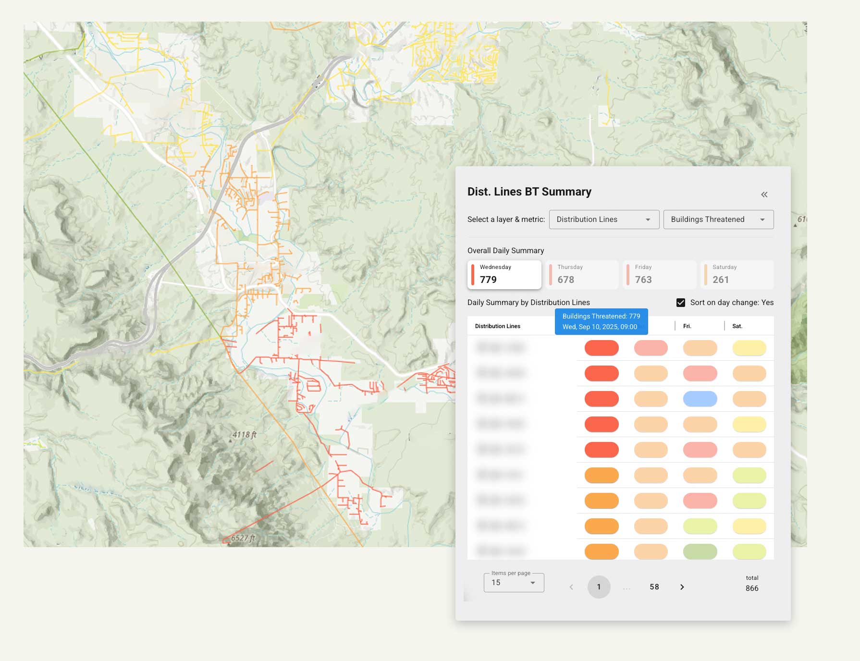Click the current page 1 indicator
The width and height of the screenshot is (860, 661).
pyautogui.click(x=599, y=587)
